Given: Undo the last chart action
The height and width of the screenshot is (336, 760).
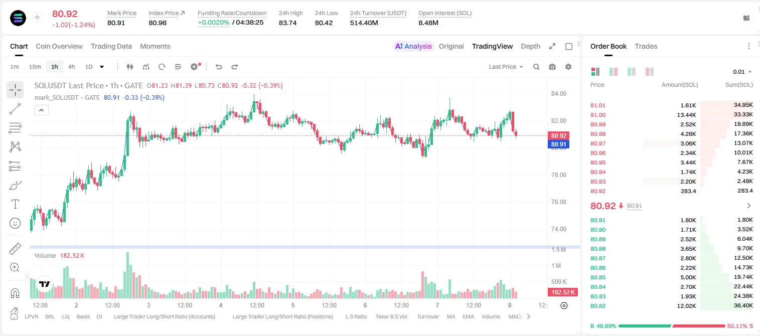Looking at the screenshot, I should click(x=218, y=67).
